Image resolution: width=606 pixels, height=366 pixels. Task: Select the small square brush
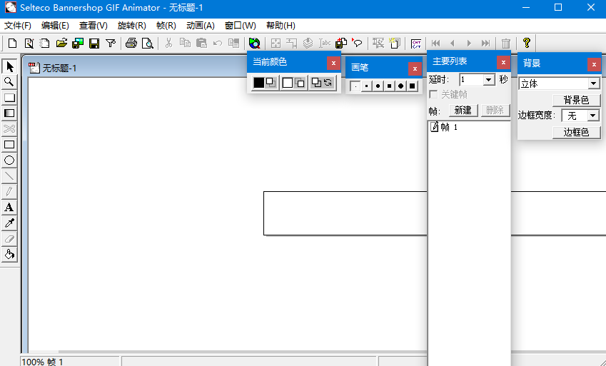[366, 86]
